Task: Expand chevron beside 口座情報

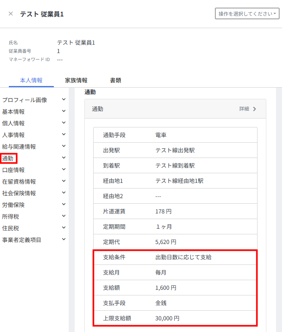Action: coord(64,170)
